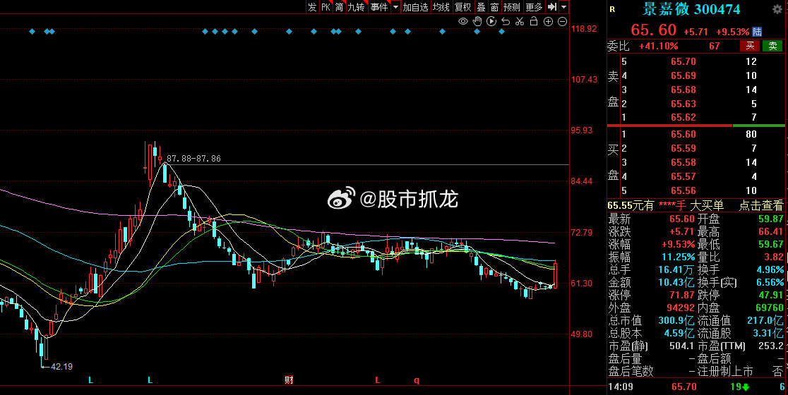Click the right-arrow collapse panel icon
This screenshot has width=788, height=395.
pyautogui.click(x=552, y=6)
